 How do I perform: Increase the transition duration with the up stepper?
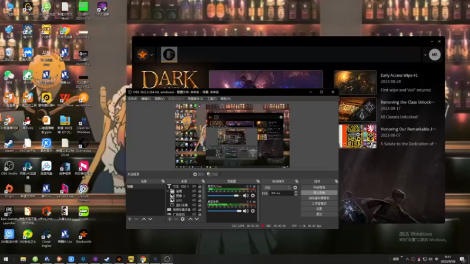296,192
